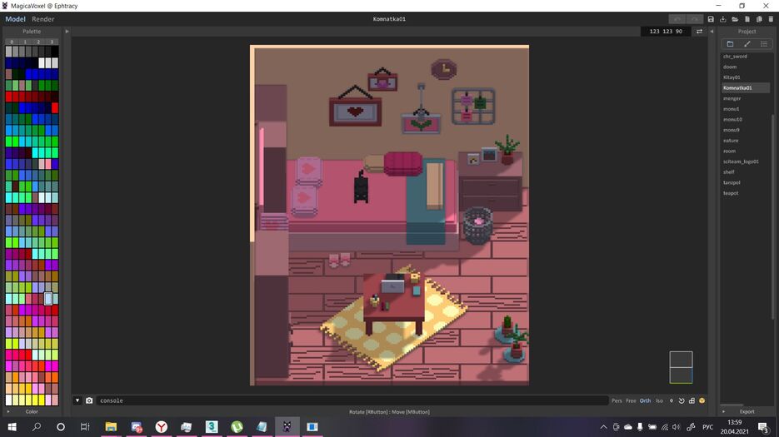Reset the camera with the circular arrow

(x=682, y=400)
